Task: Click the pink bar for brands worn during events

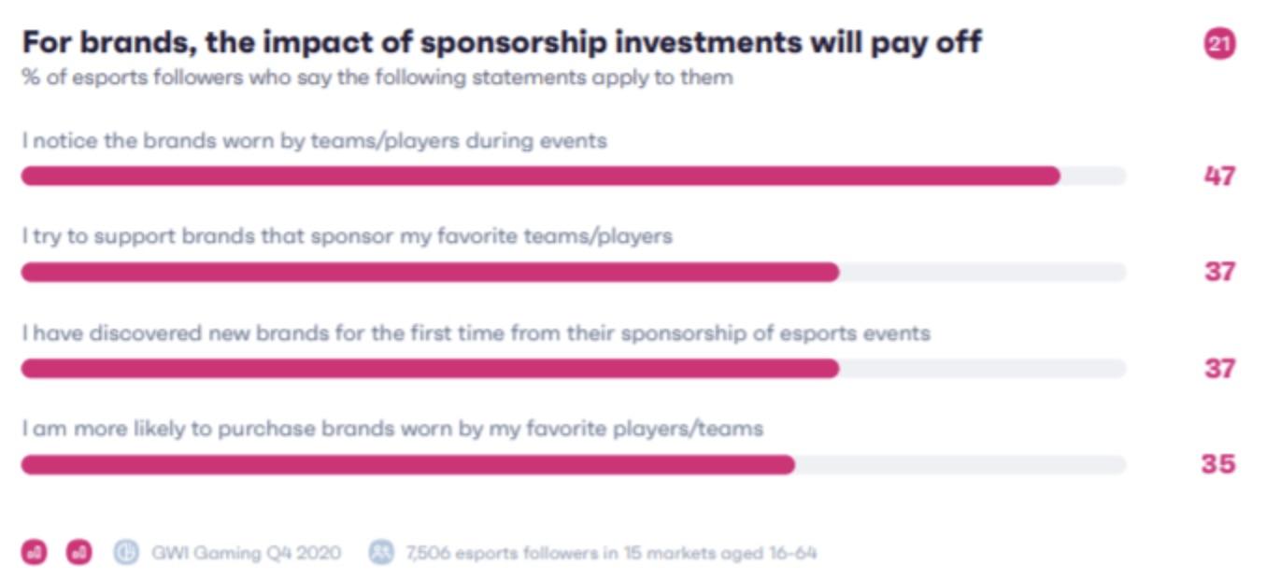Action: pyautogui.click(x=540, y=176)
